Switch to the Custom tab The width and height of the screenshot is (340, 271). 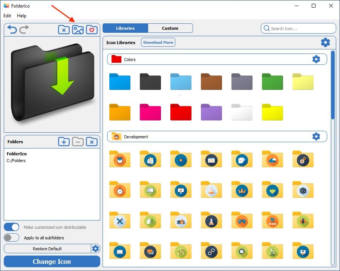[x=170, y=28]
